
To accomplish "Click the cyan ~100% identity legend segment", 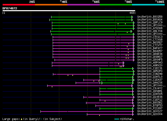I will pyautogui.click(x=148, y=5).
